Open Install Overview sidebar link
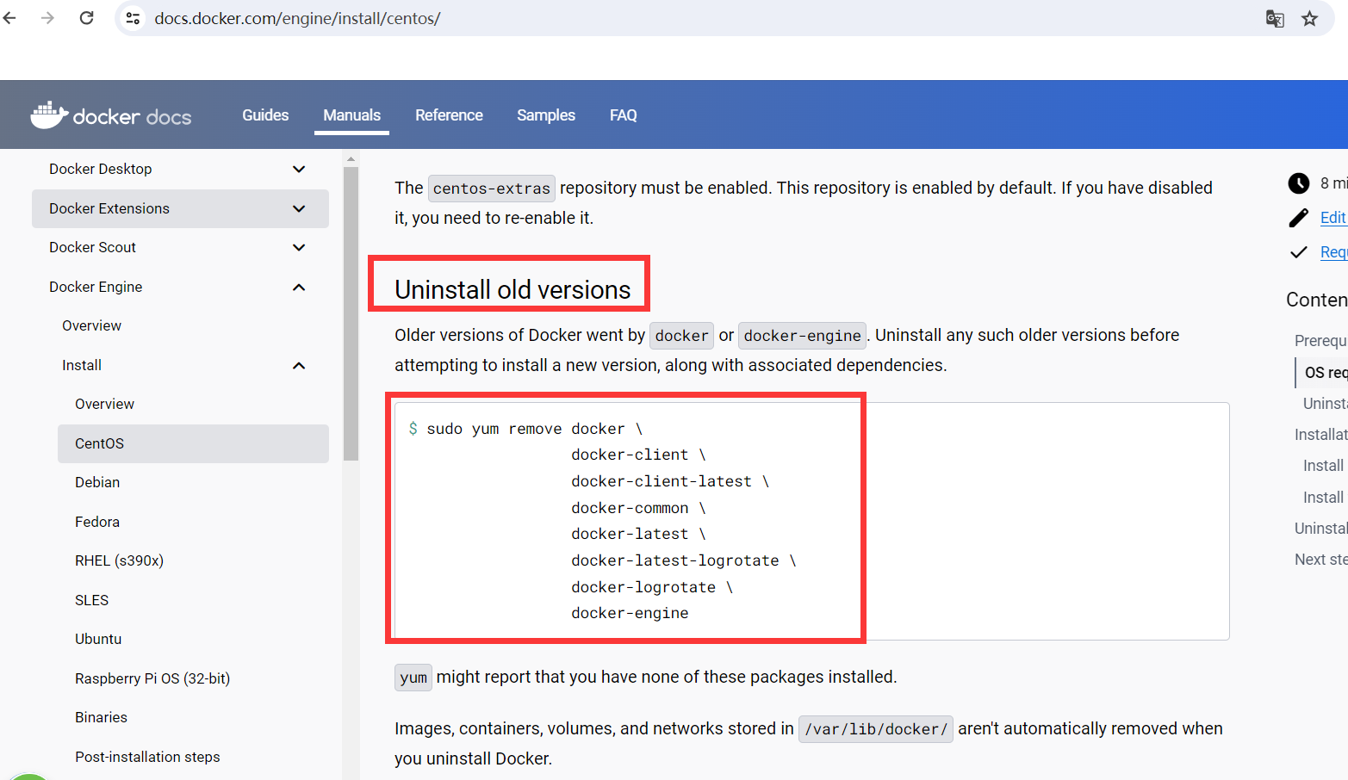The image size is (1348, 780). point(104,404)
